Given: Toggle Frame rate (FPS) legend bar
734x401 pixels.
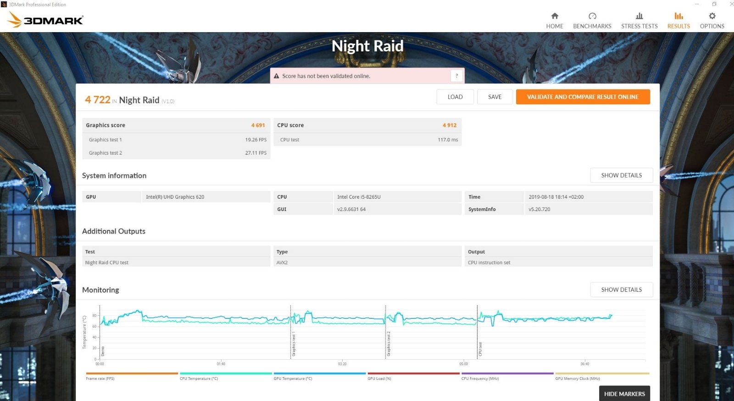Looking at the screenshot, I should click(132, 373).
